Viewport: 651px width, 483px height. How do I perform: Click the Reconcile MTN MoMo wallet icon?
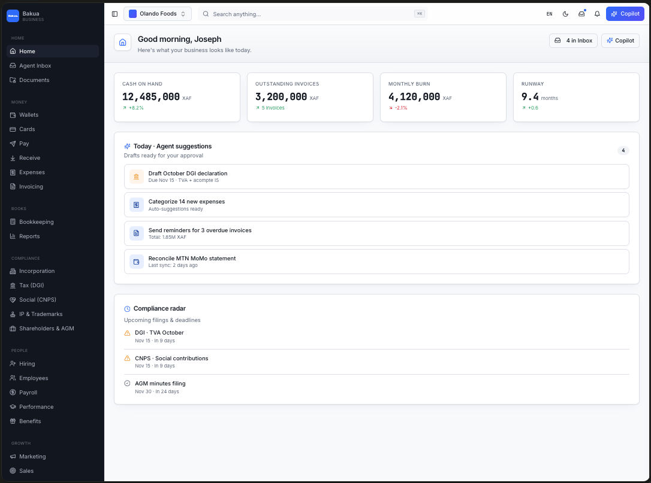click(x=136, y=262)
